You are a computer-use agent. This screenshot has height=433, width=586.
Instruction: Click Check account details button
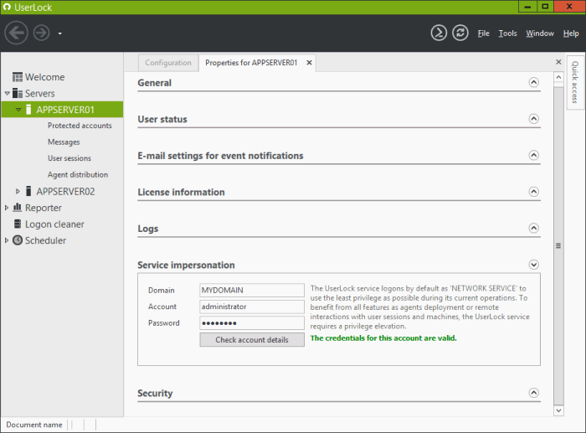tap(252, 340)
